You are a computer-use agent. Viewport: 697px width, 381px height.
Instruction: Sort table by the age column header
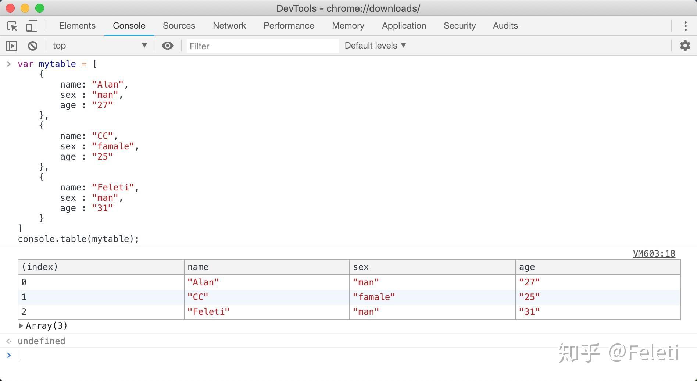point(597,267)
